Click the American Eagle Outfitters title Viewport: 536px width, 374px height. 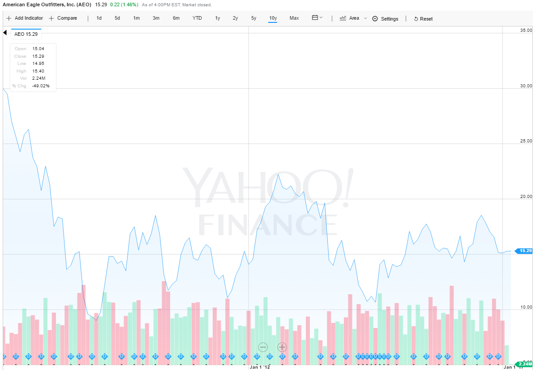click(x=47, y=4)
